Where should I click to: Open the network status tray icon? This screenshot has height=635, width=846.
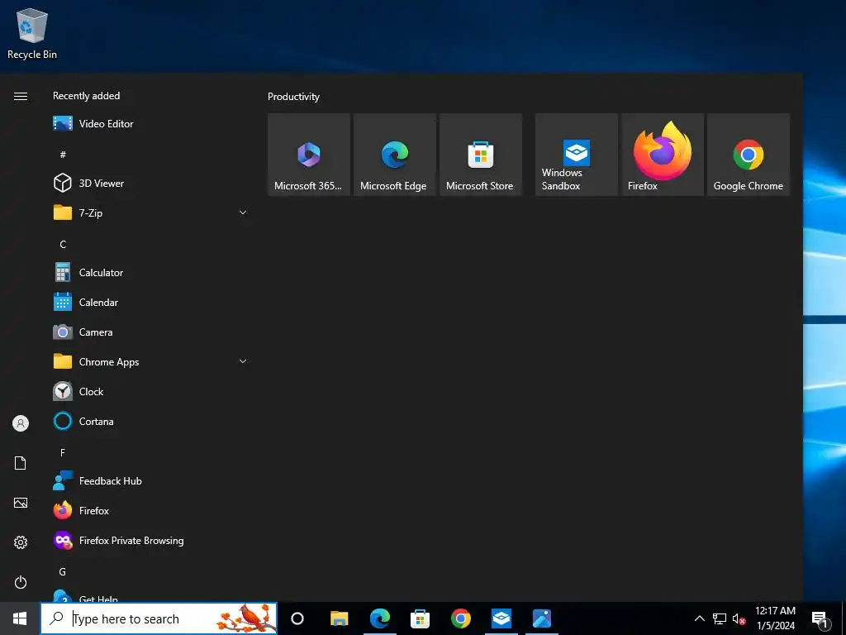pos(720,618)
